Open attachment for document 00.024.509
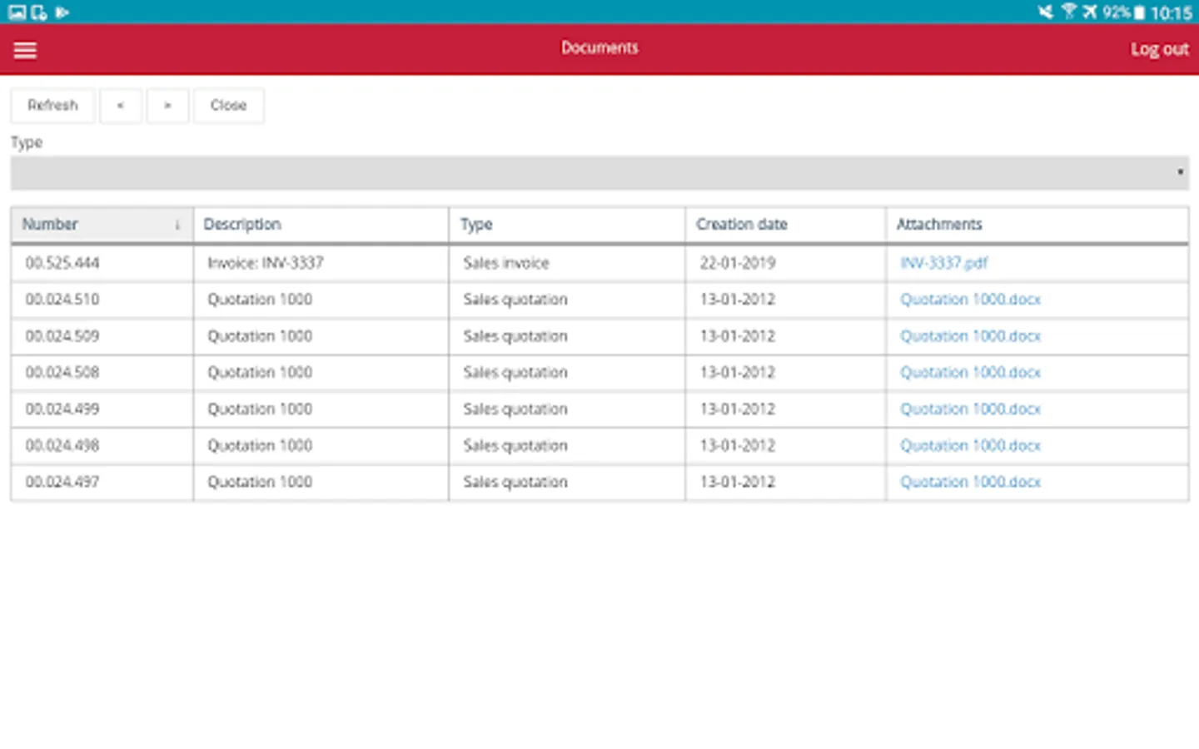This screenshot has height=749, width=1199. coord(970,336)
